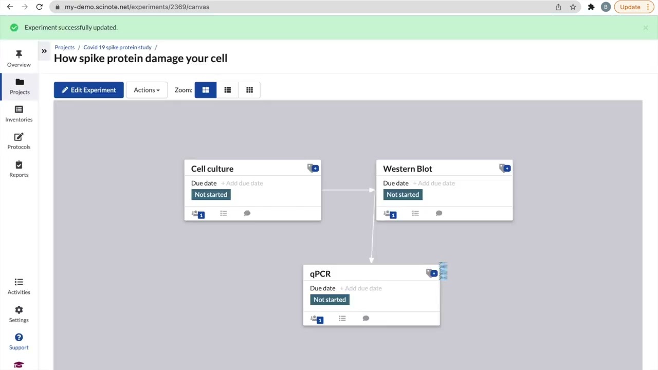Go to Projects in the sidebar
Viewport: 658px width, 370px height.
[20, 86]
